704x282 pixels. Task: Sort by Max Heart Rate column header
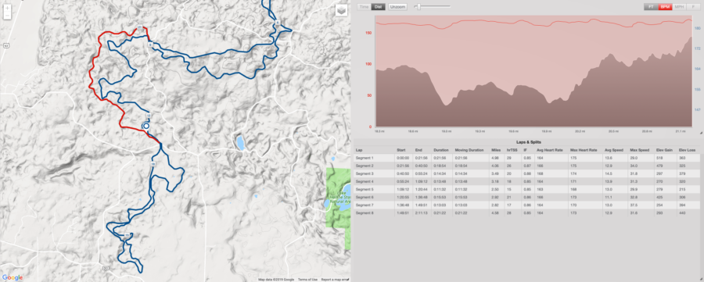coord(584,150)
